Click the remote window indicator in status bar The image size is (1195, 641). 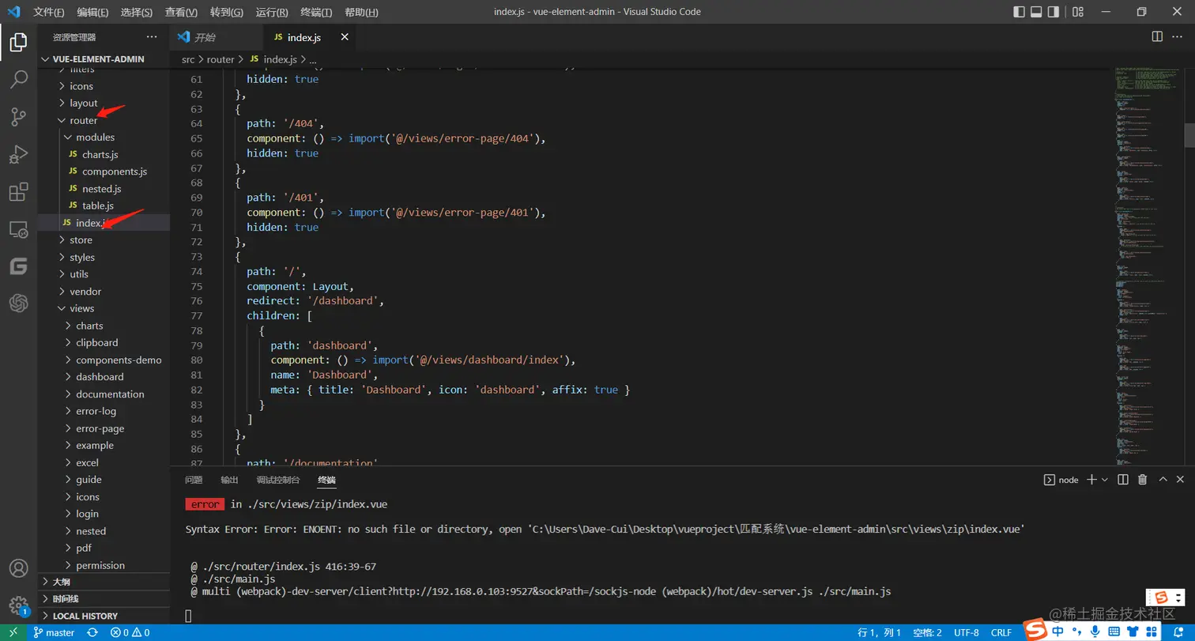click(13, 632)
